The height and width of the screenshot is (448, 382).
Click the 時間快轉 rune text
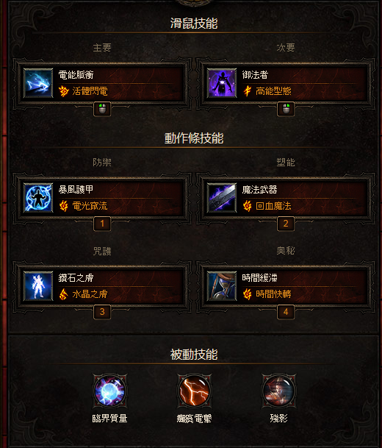pos(273,294)
